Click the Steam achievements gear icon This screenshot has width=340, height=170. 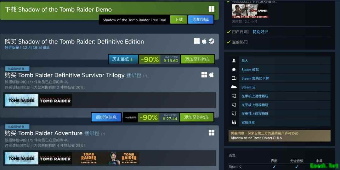234,70
